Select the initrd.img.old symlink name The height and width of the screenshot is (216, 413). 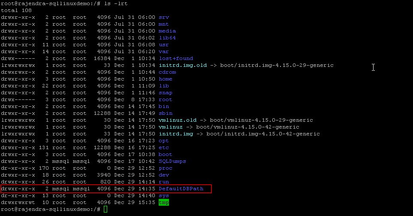(183, 65)
